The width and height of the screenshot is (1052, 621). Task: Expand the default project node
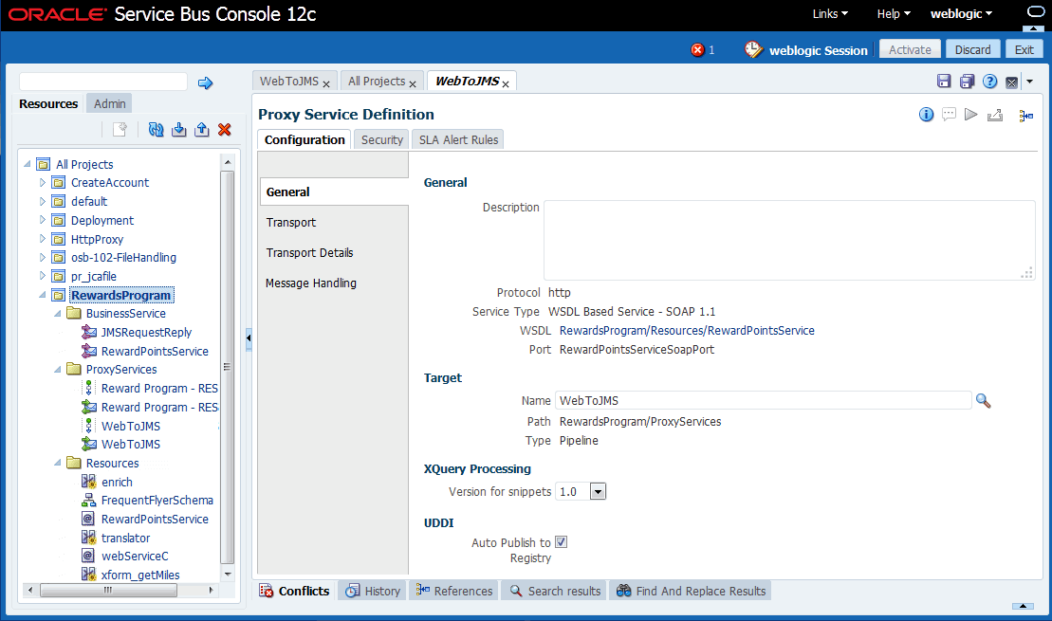pos(43,201)
